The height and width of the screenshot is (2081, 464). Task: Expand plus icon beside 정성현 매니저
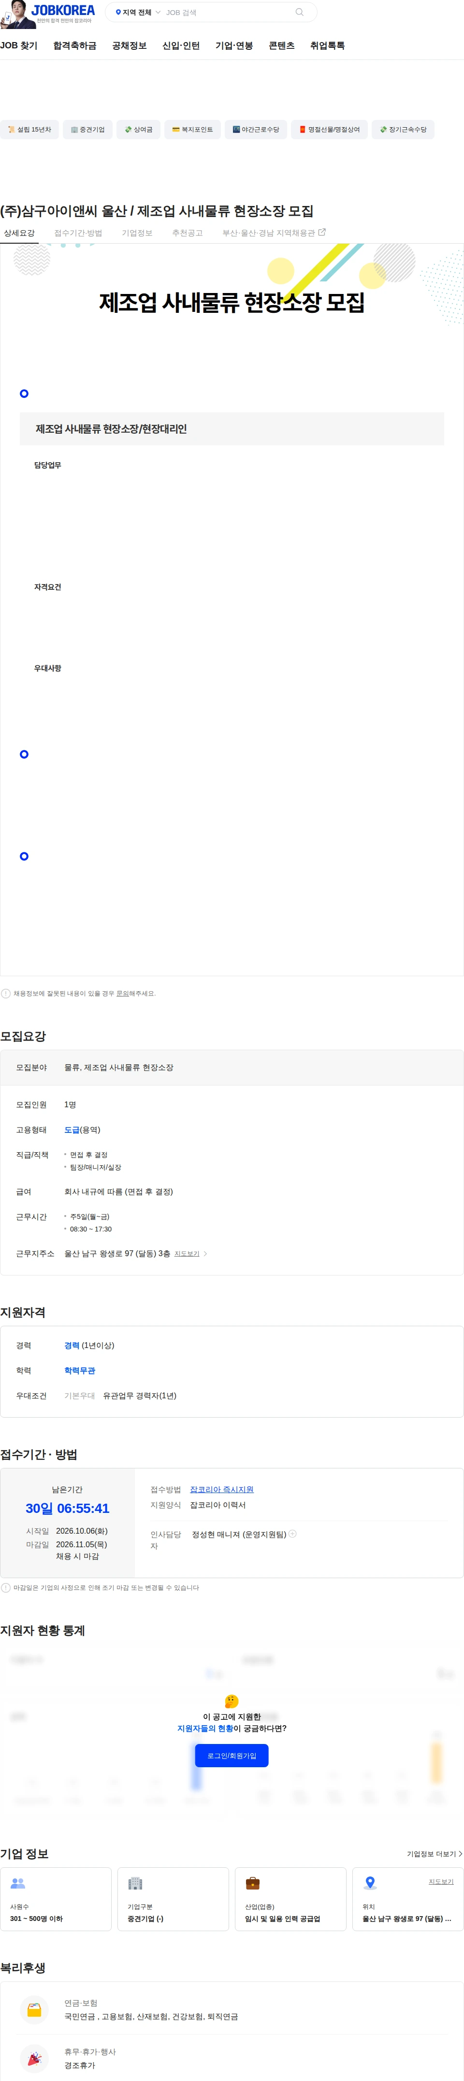coord(293,1533)
